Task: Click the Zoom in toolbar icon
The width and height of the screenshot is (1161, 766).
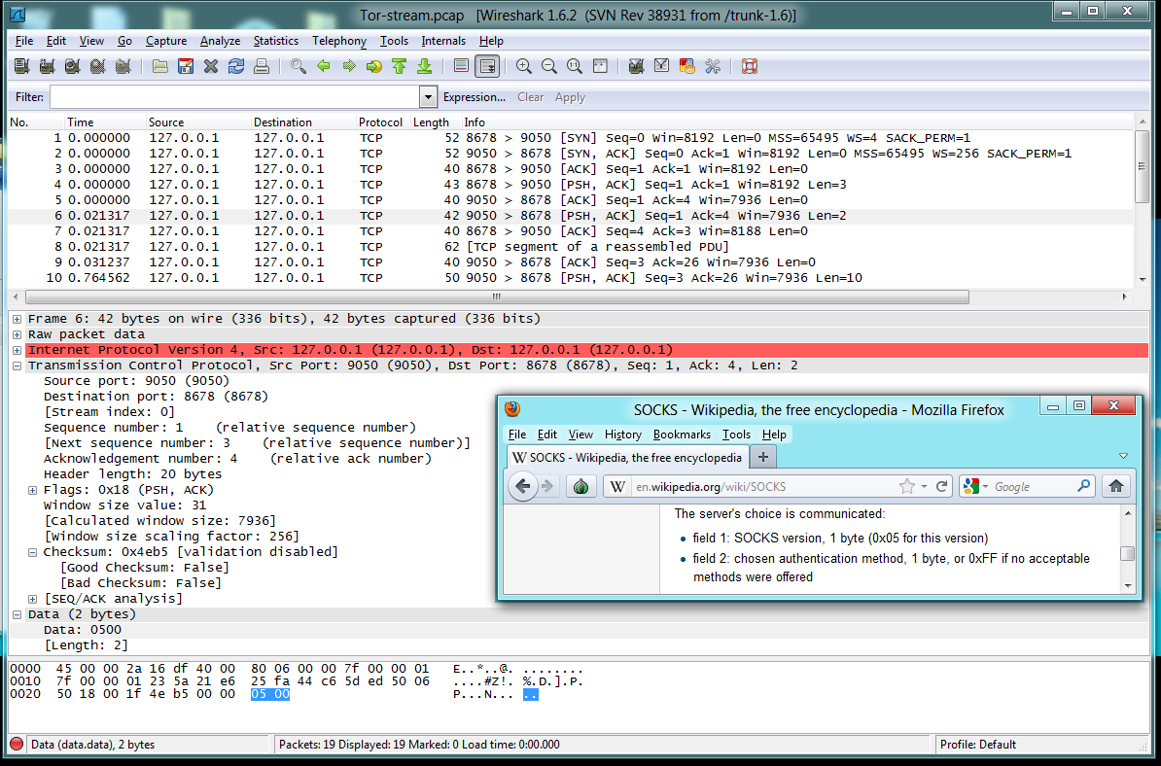Action: click(524, 67)
